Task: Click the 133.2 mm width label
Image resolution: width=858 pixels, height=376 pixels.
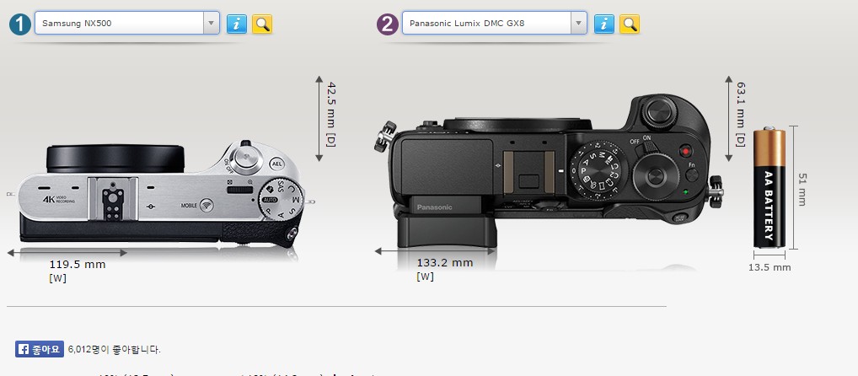Action: (x=445, y=263)
